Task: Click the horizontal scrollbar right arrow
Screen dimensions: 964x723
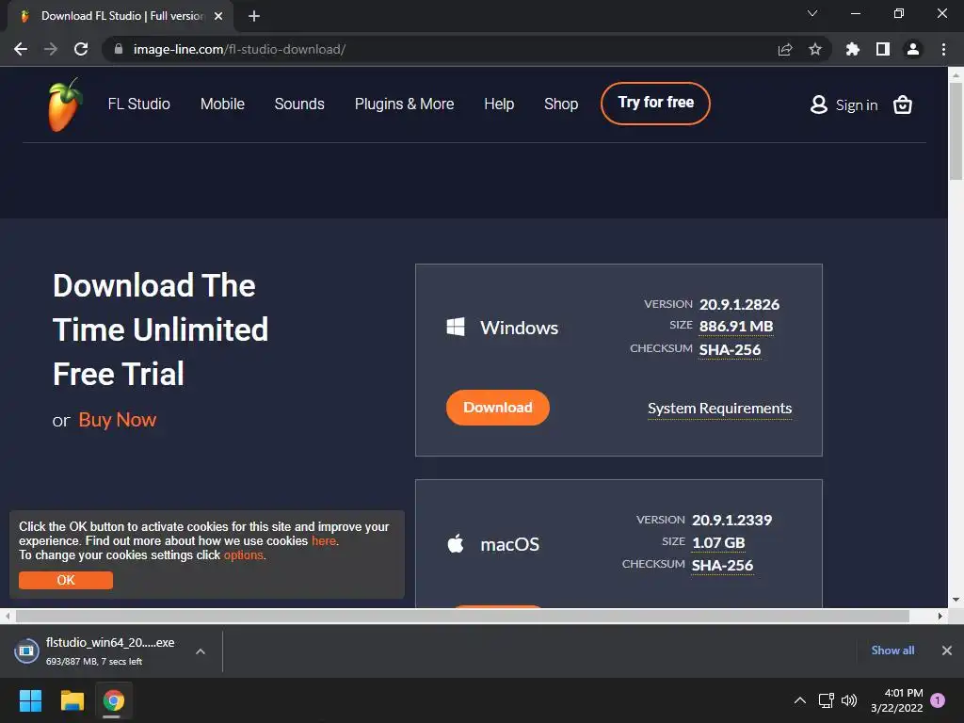Action: pyautogui.click(x=940, y=616)
